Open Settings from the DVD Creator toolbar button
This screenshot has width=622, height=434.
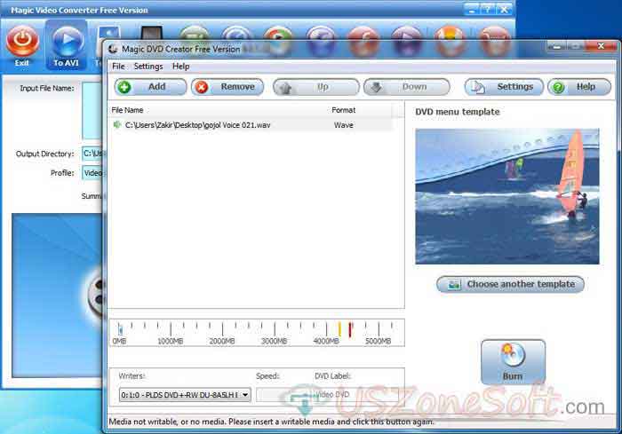[504, 87]
